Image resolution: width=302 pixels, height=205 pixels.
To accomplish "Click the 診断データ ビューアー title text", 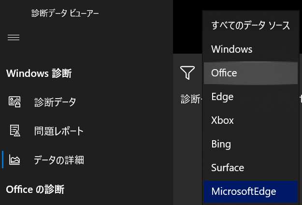I will (65, 13).
